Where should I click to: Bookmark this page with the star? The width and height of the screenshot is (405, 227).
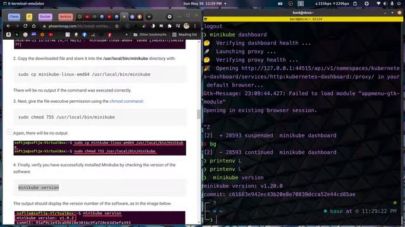117,26
